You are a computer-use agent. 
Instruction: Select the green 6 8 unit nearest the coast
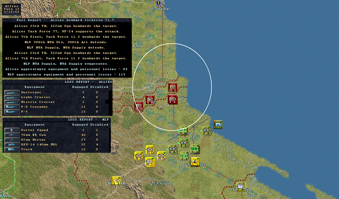click(x=206, y=131)
